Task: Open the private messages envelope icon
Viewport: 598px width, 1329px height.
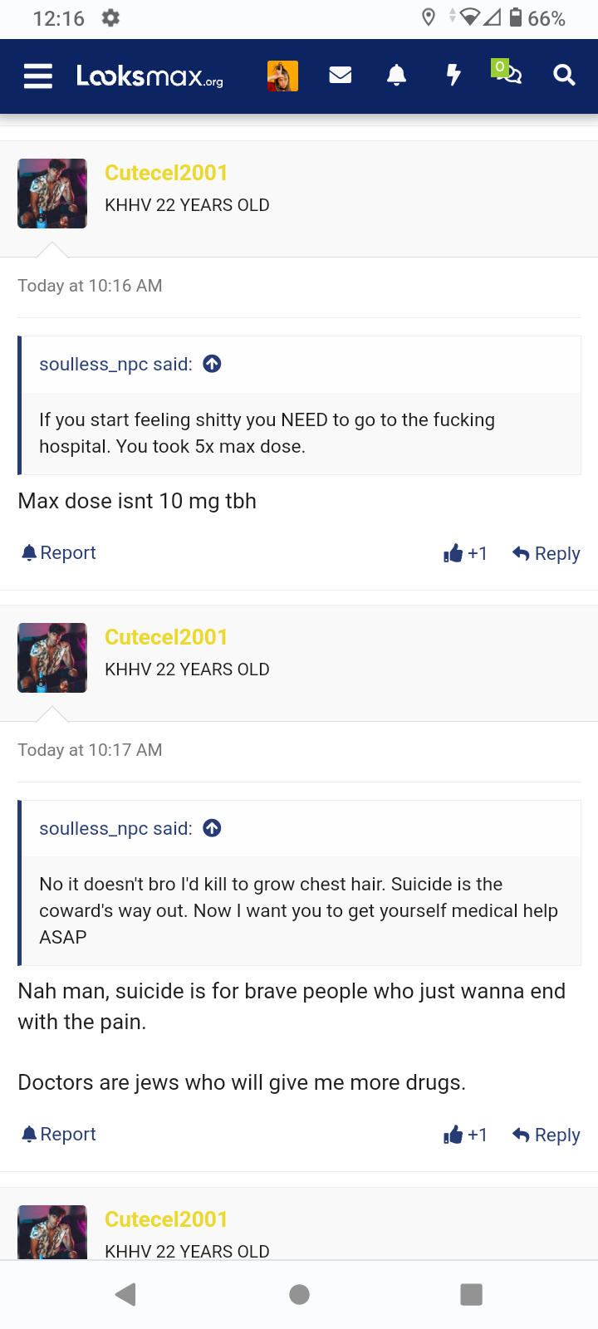Action: [x=341, y=76]
